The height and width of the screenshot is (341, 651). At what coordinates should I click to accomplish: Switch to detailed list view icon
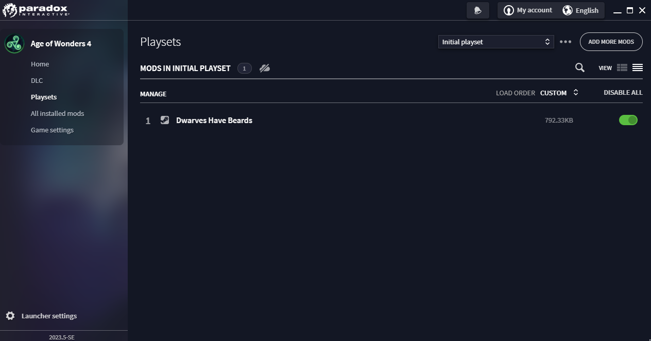click(622, 67)
